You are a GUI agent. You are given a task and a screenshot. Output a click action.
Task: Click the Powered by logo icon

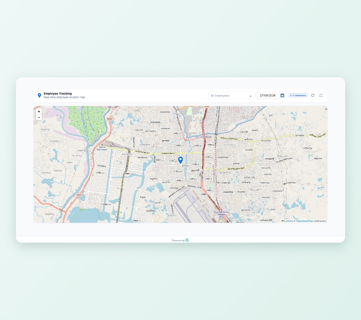[187, 240]
